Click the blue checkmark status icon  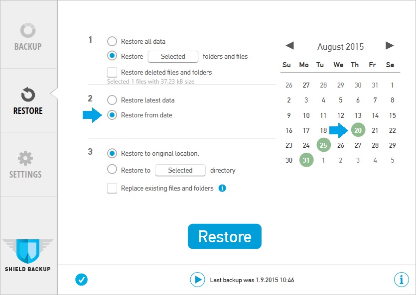(x=81, y=280)
